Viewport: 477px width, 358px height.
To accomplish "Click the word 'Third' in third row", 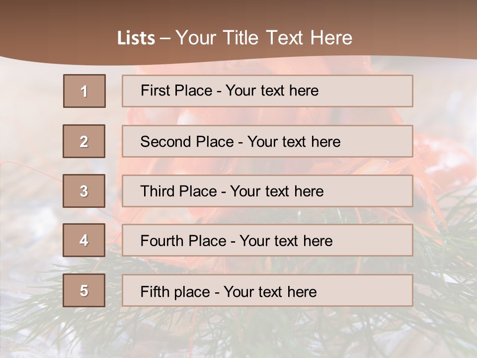I will click(x=158, y=191).
